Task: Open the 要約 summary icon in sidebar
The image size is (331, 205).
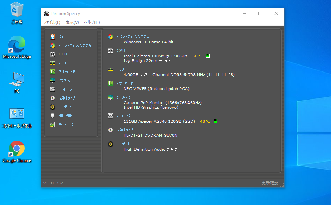Action: click(x=53, y=37)
